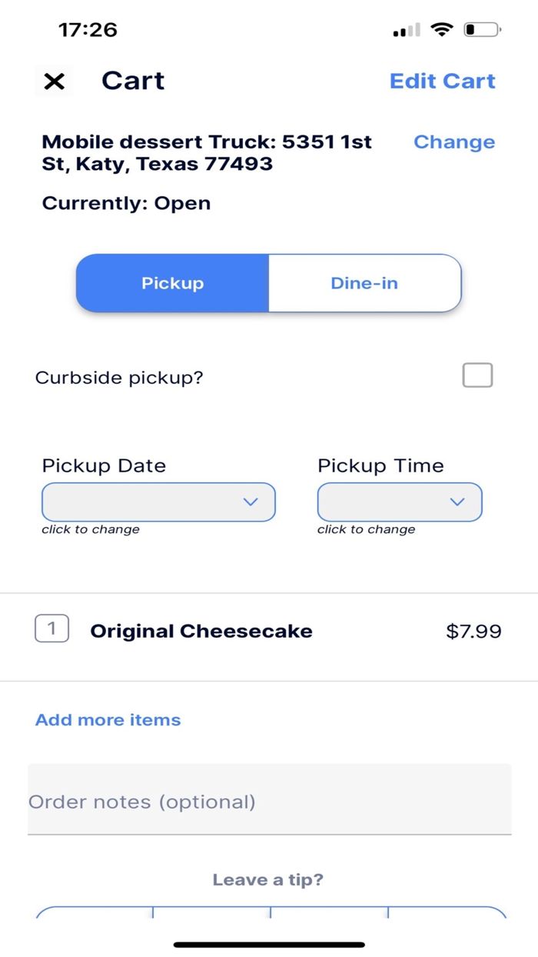Enable the Curbside pickup checkbox
The image size is (538, 957).
477,375
